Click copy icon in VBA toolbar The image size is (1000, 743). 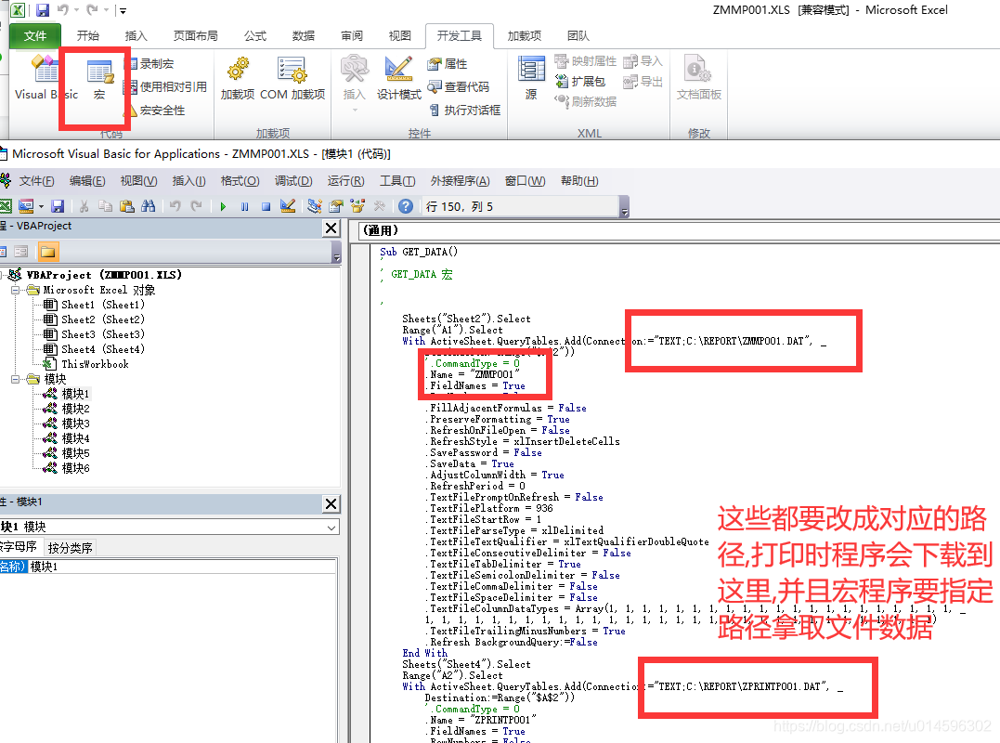tap(105, 206)
